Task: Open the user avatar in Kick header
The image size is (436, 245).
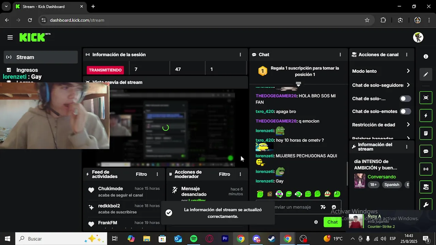Action: click(x=418, y=37)
